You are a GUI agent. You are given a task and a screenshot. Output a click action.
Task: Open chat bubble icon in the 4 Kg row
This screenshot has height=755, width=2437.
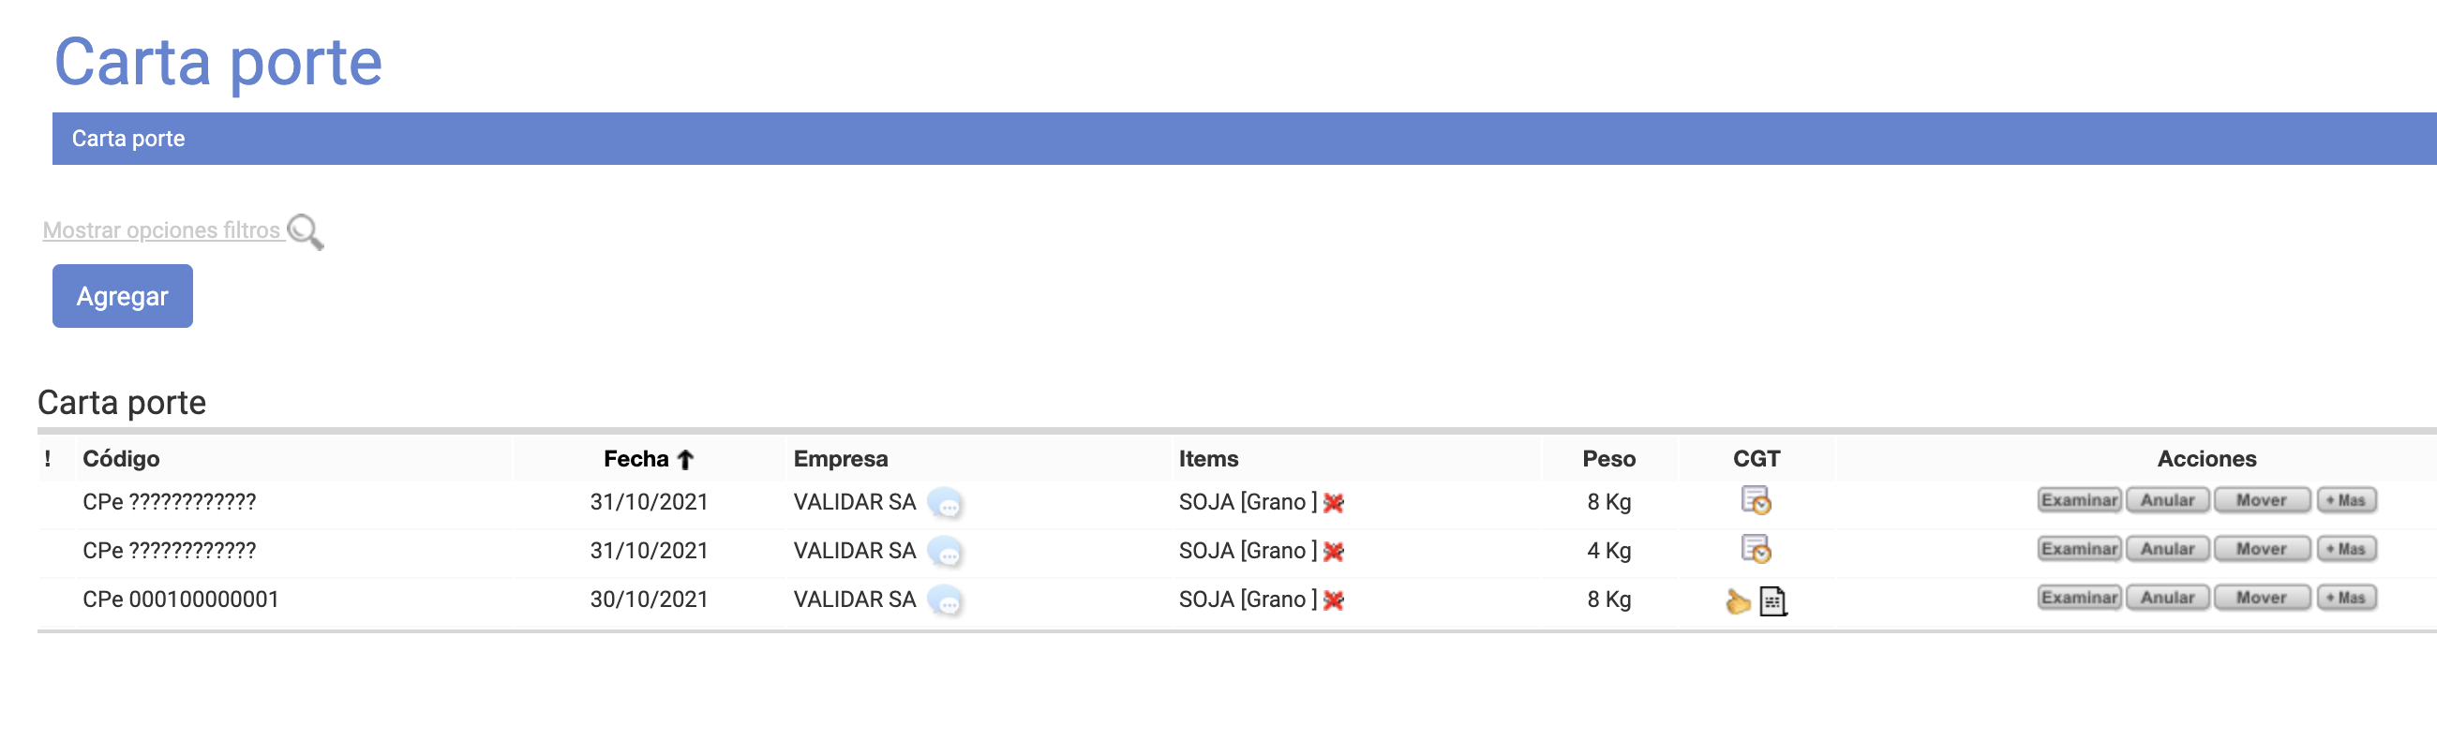(x=945, y=552)
